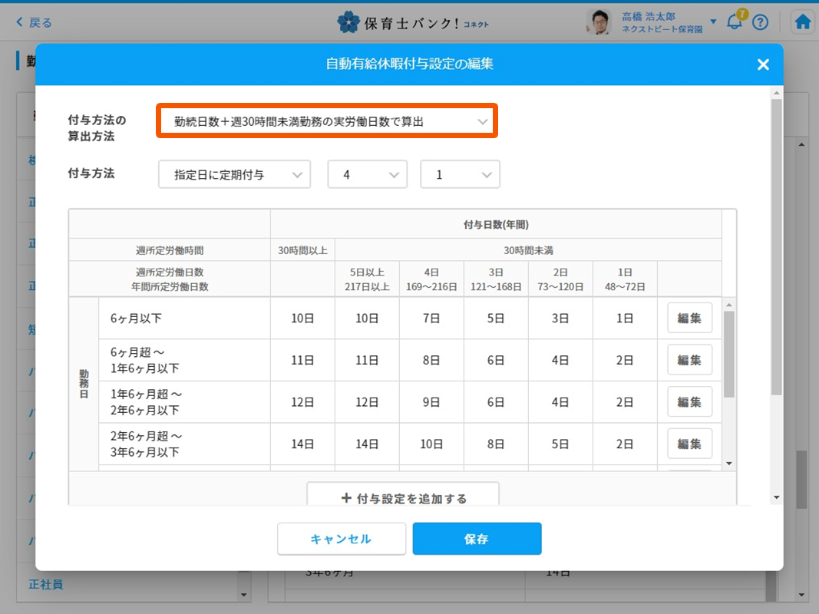
Task: Click the キャンセル button
Action: point(341,538)
